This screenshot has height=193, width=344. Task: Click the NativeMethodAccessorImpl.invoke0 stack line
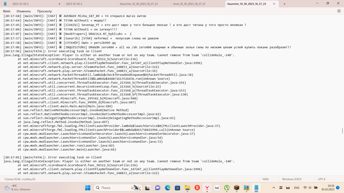pyautogui.click(x=73, y=110)
